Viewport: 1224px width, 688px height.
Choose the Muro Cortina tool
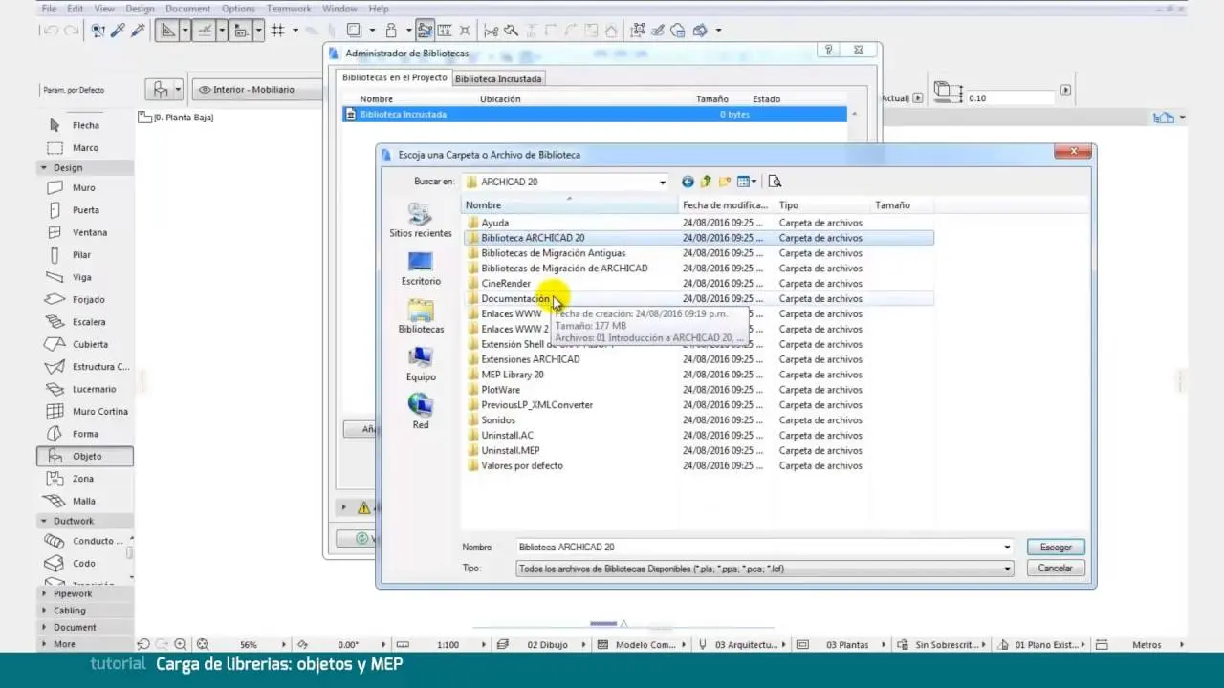pos(99,412)
